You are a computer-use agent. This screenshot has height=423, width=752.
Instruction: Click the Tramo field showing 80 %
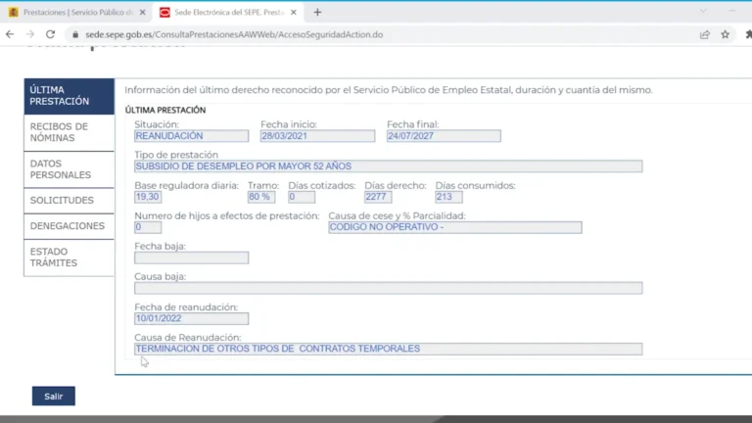261,197
